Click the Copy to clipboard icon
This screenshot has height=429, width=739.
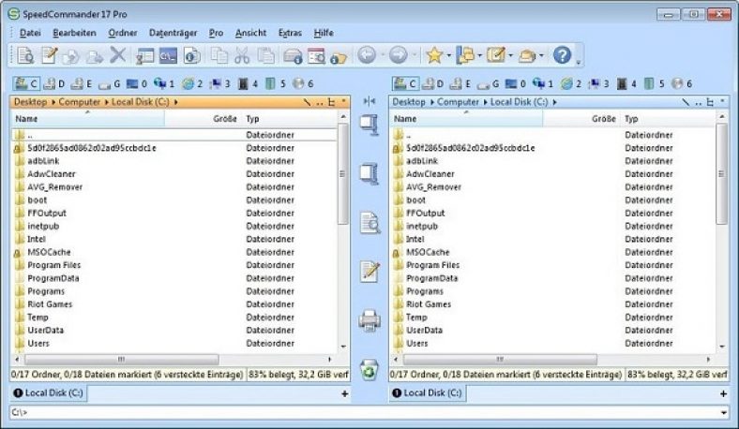coord(219,55)
